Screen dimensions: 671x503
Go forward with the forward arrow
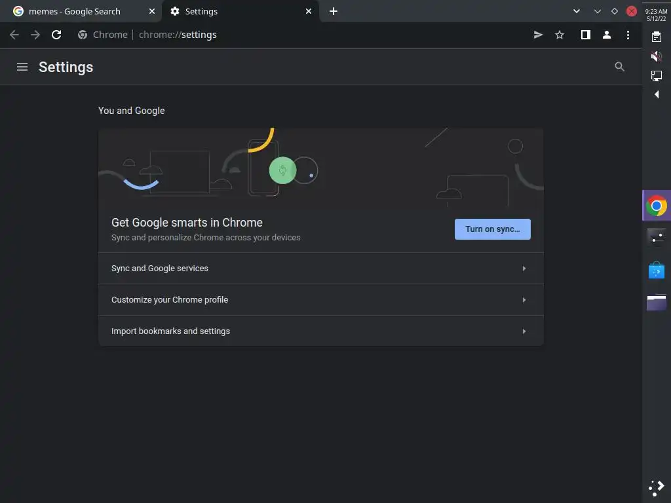(x=35, y=35)
